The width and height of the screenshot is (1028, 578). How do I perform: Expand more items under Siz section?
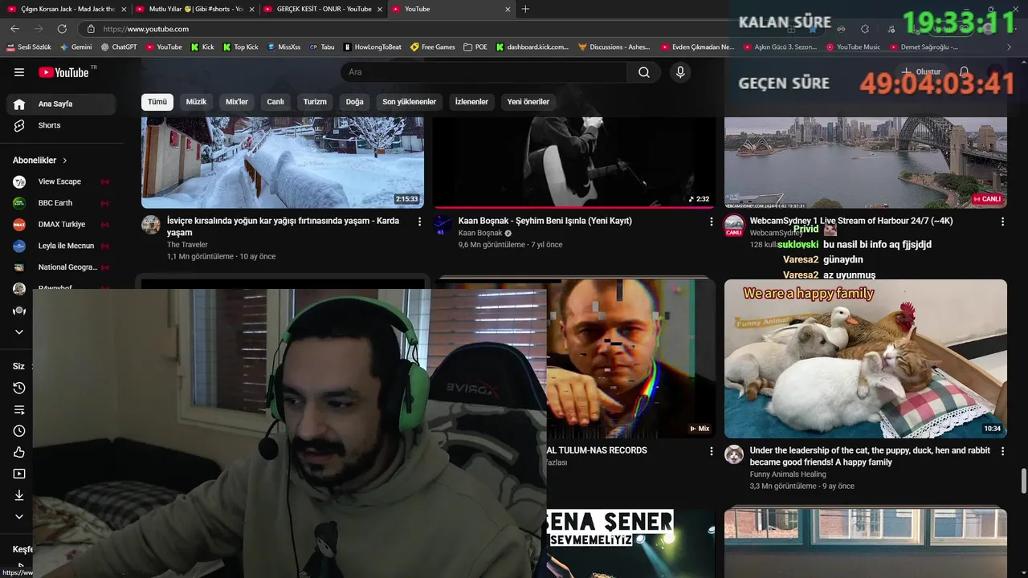point(19,516)
